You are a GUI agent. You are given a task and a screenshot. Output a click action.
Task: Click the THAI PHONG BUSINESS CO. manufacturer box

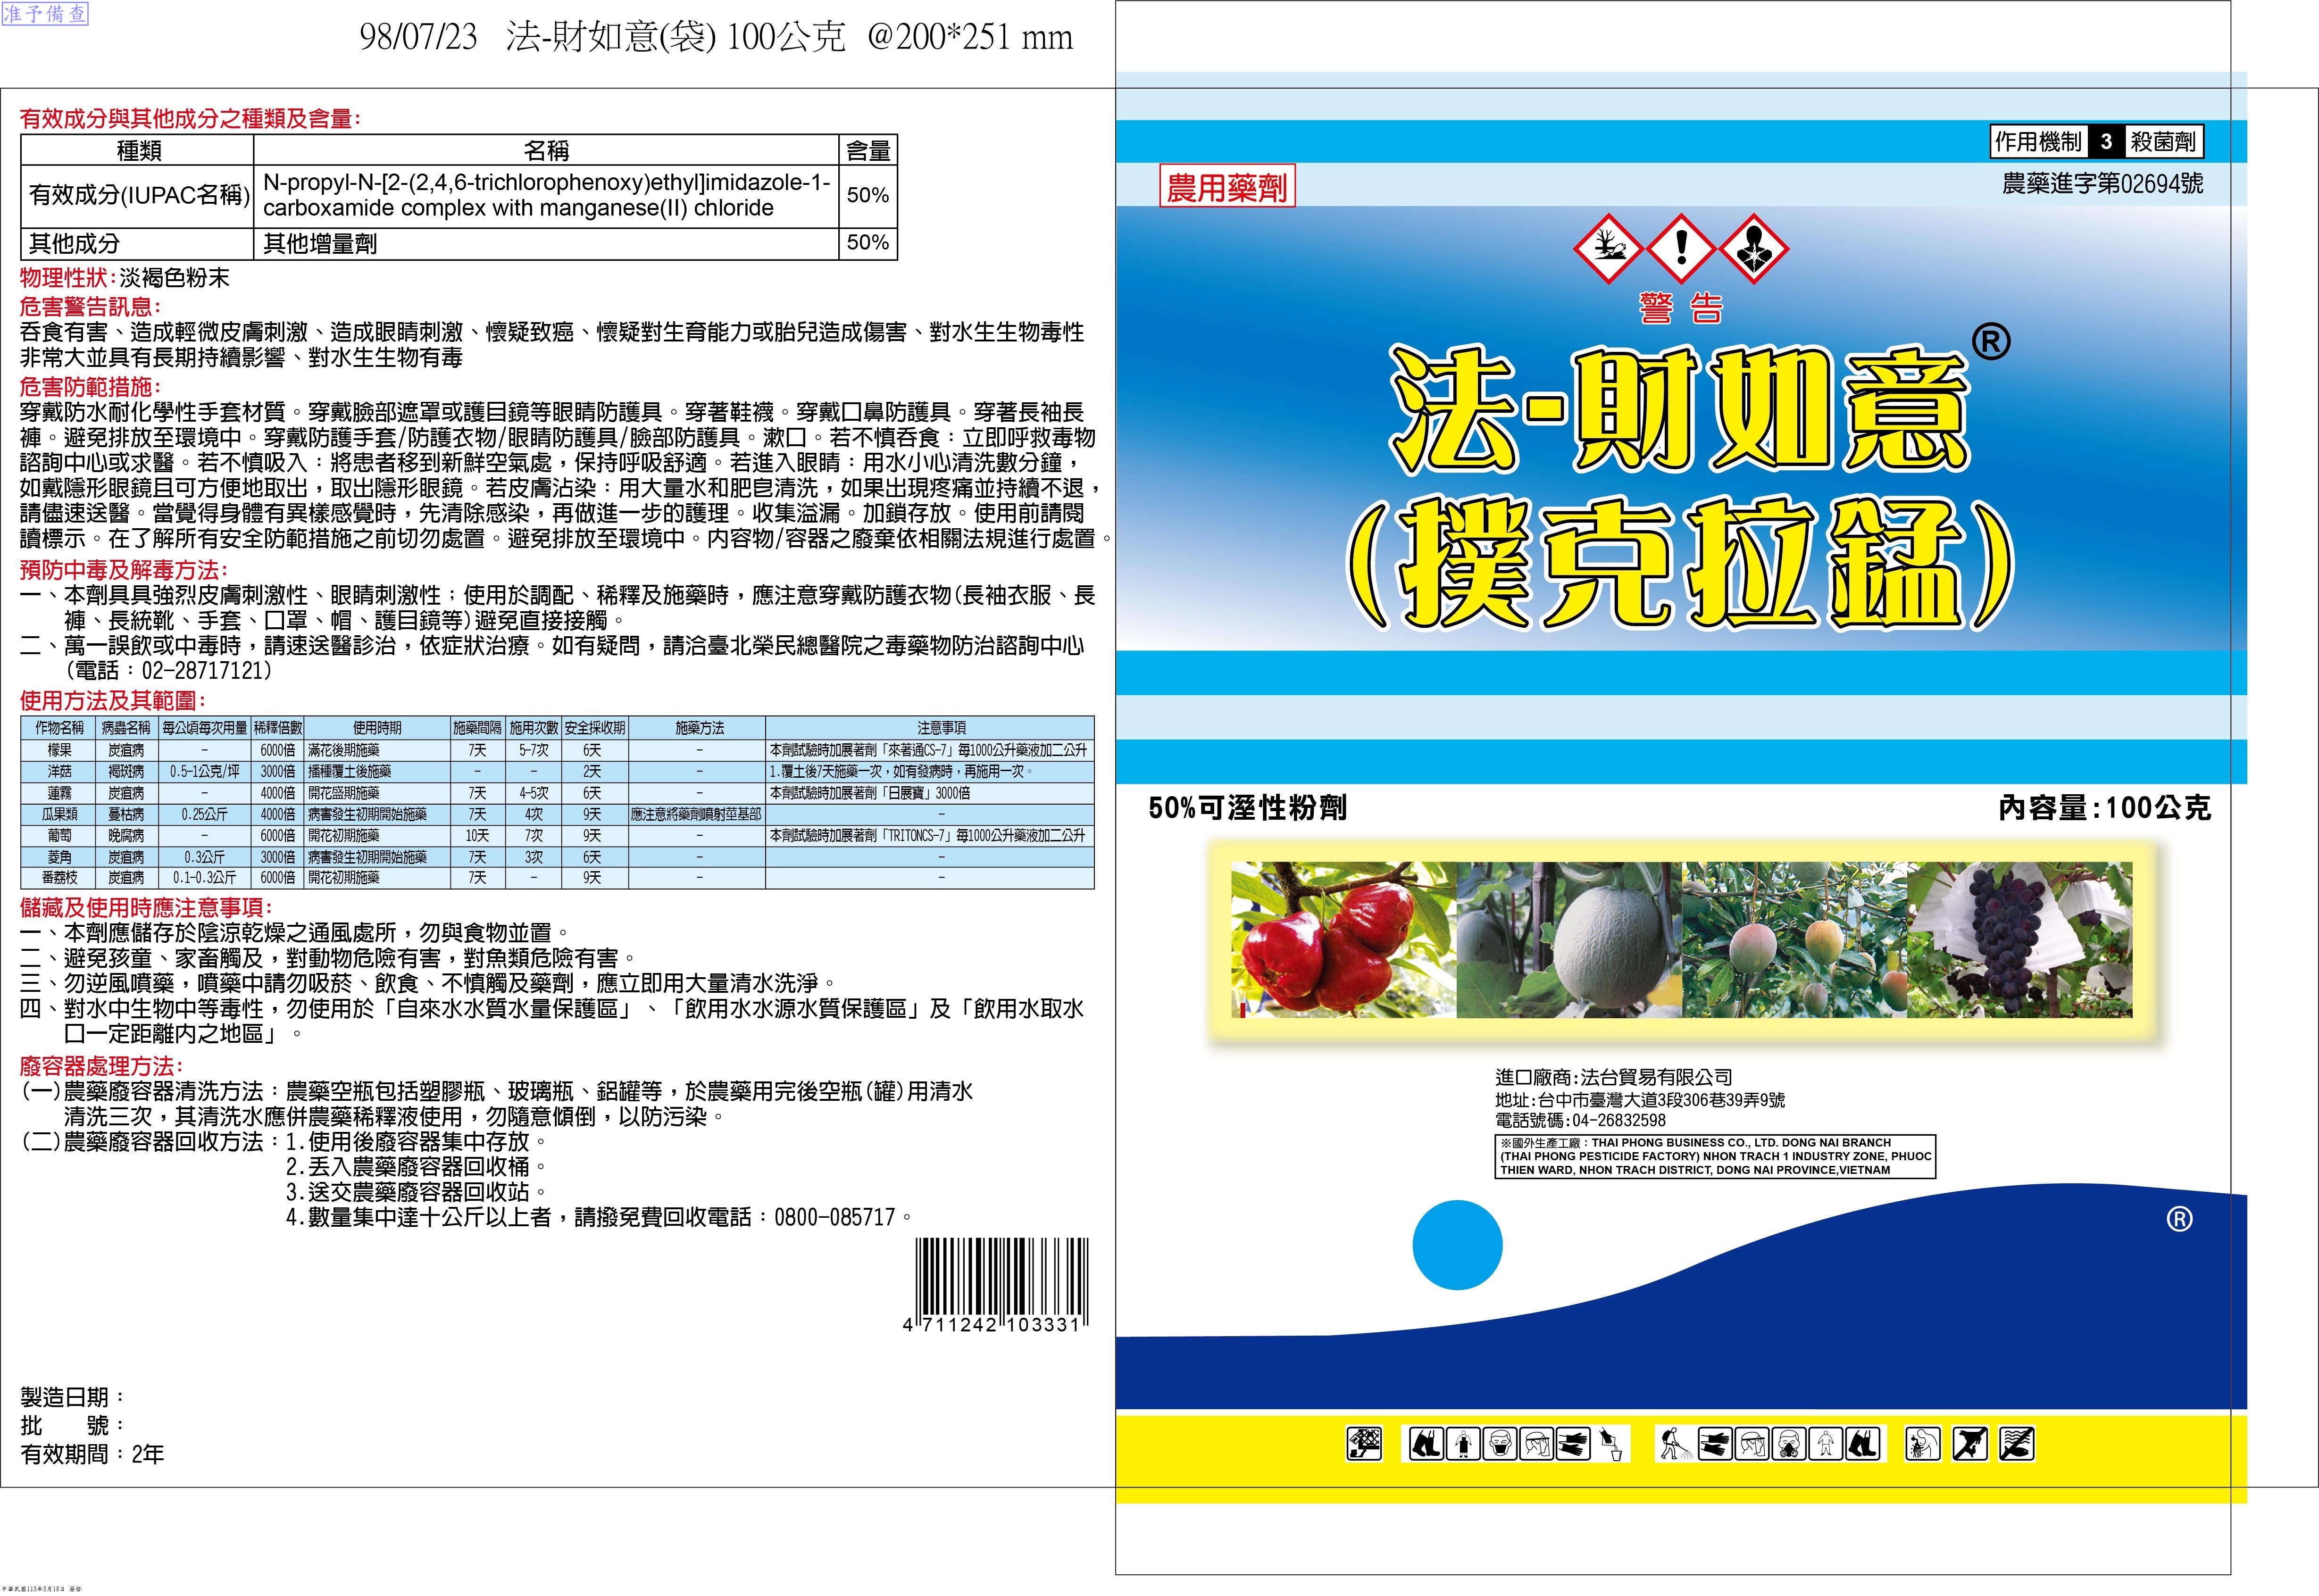(1715, 1156)
